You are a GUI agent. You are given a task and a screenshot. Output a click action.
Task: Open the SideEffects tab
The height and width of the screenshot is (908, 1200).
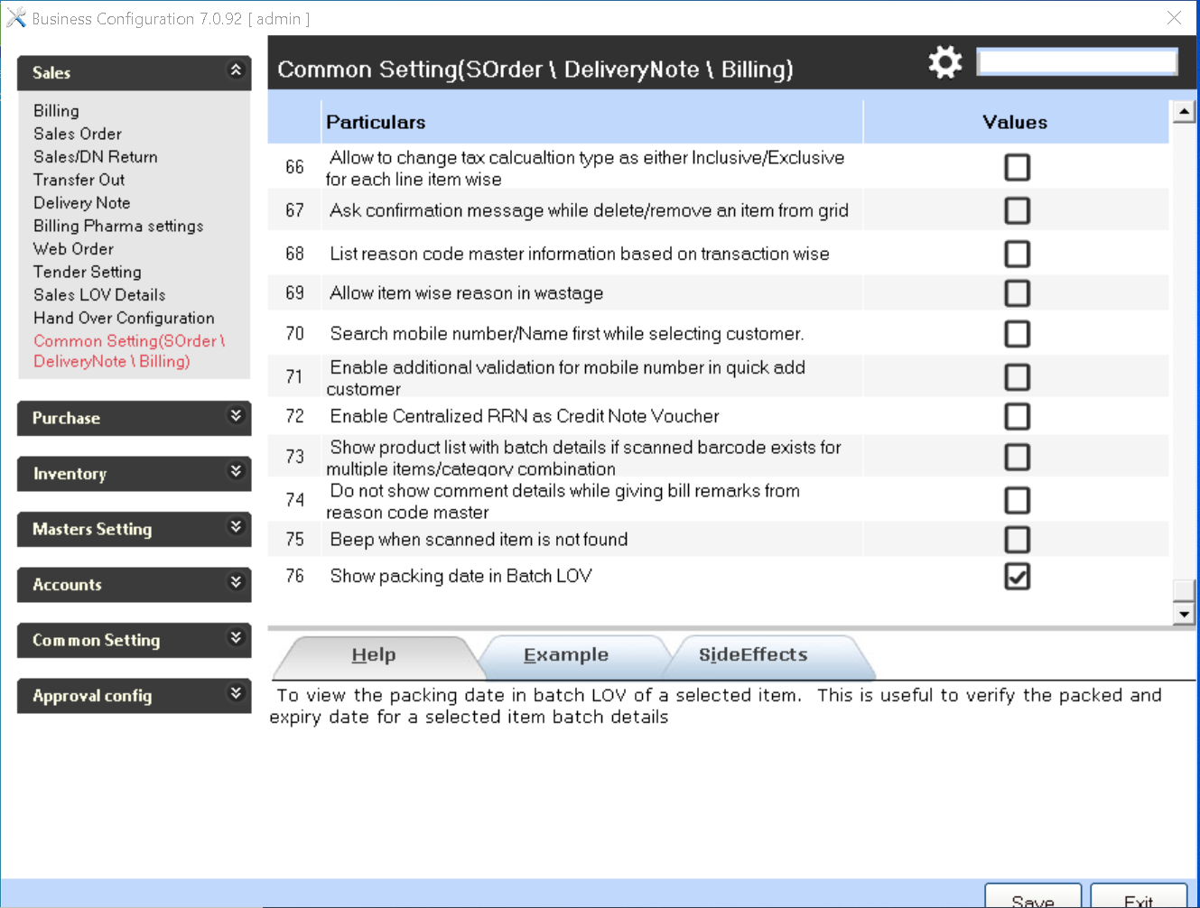click(753, 656)
